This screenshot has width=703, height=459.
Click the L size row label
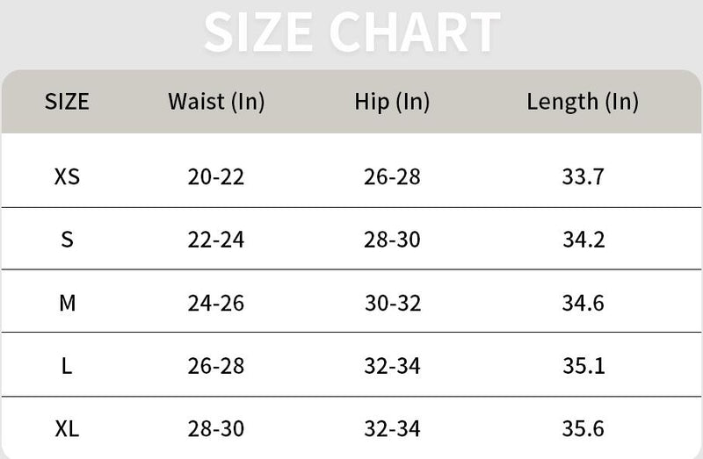click(67, 366)
